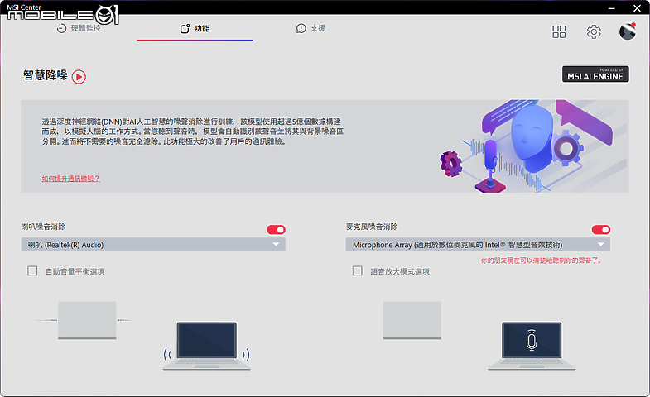
Task: Click the laptop microphone illustration
Action: 532,346
